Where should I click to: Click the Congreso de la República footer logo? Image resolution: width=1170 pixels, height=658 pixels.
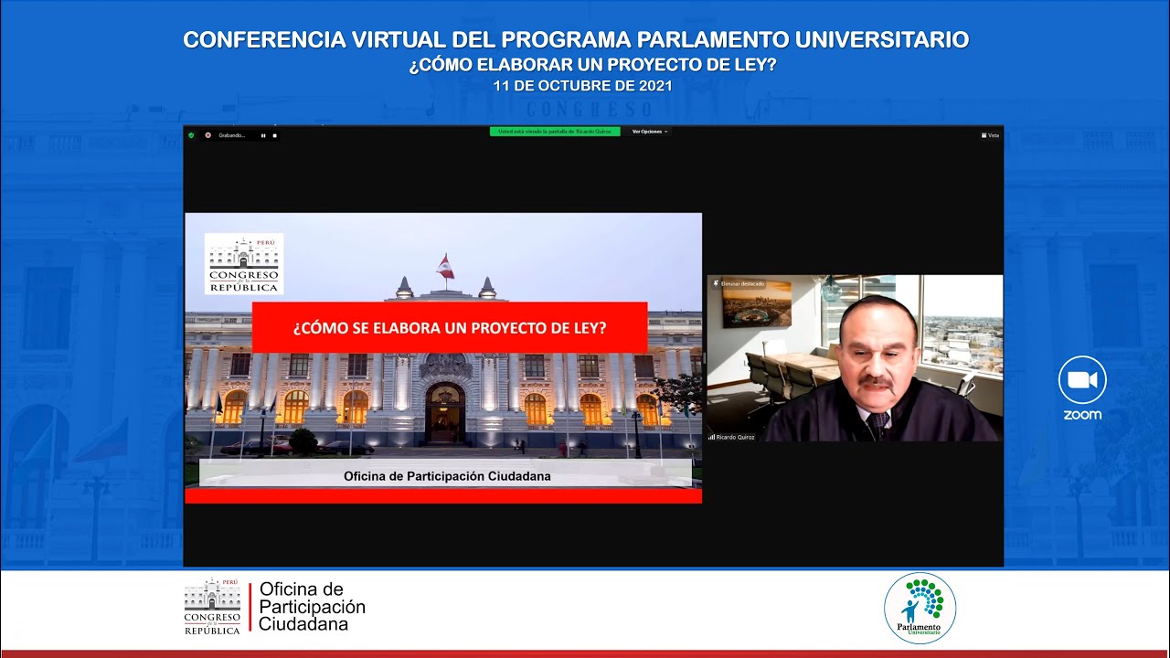pyautogui.click(x=212, y=607)
